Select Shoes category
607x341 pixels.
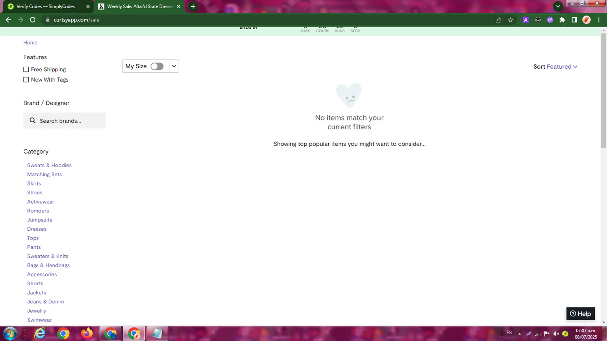click(35, 193)
